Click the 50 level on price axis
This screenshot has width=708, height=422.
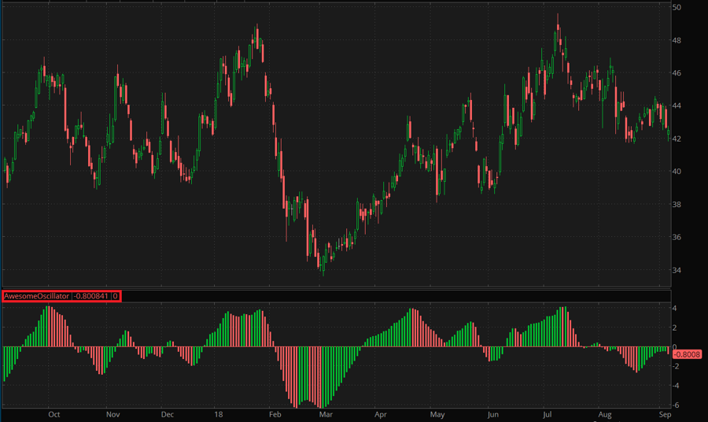coord(677,7)
